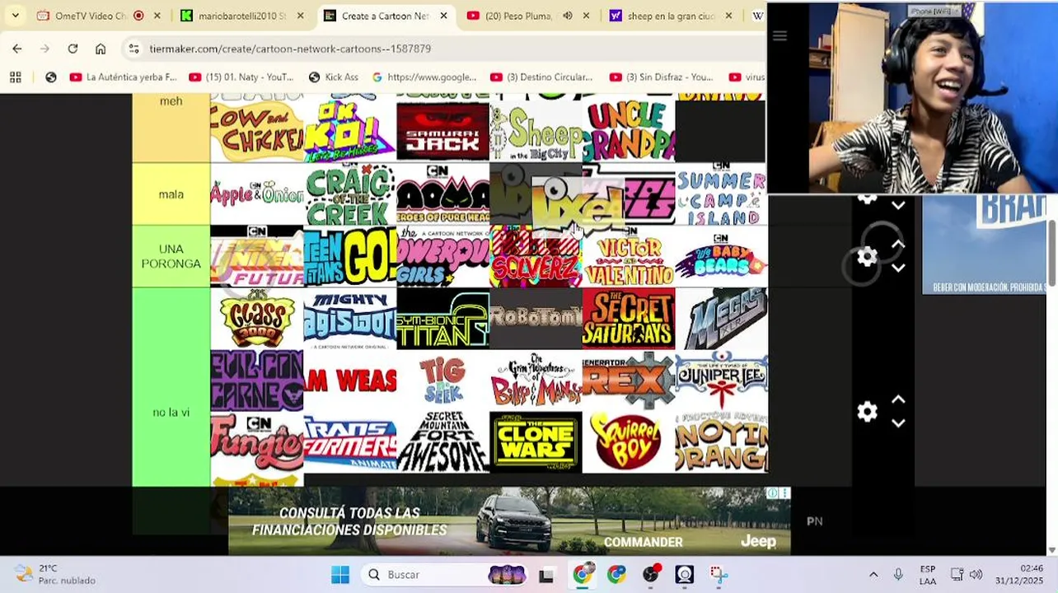The width and height of the screenshot is (1058, 593).
Task: Select the Samurai Jack thumbnail
Action: (x=442, y=132)
